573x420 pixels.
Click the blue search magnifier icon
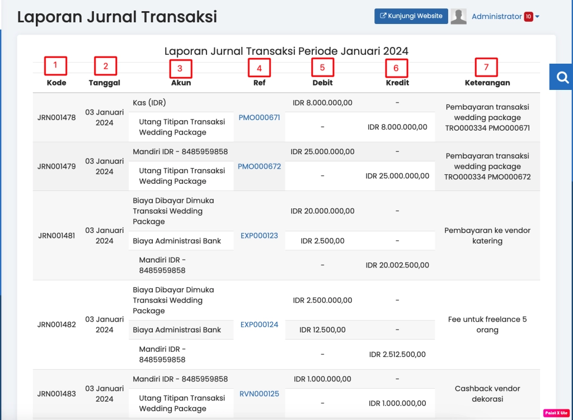[x=562, y=77]
